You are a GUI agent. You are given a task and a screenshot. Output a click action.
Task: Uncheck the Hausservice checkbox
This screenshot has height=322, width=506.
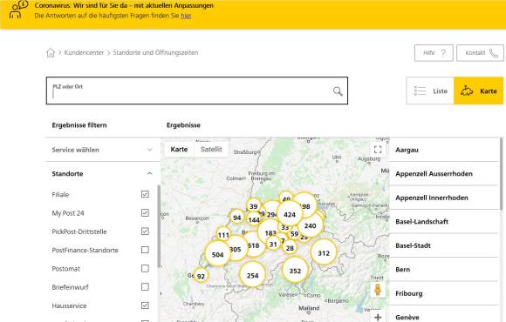click(x=145, y=305)
